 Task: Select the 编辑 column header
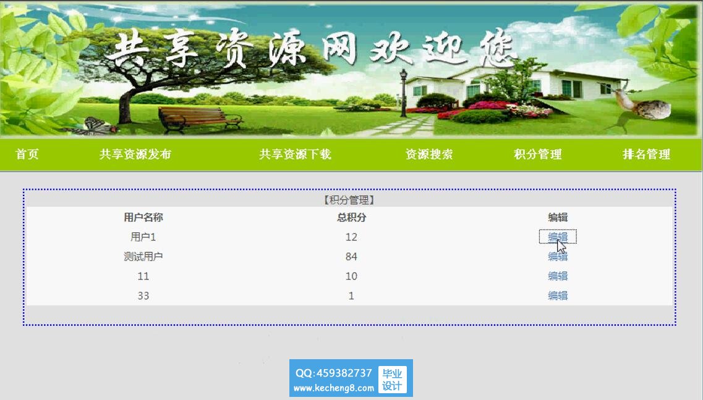tap(558, 218)
